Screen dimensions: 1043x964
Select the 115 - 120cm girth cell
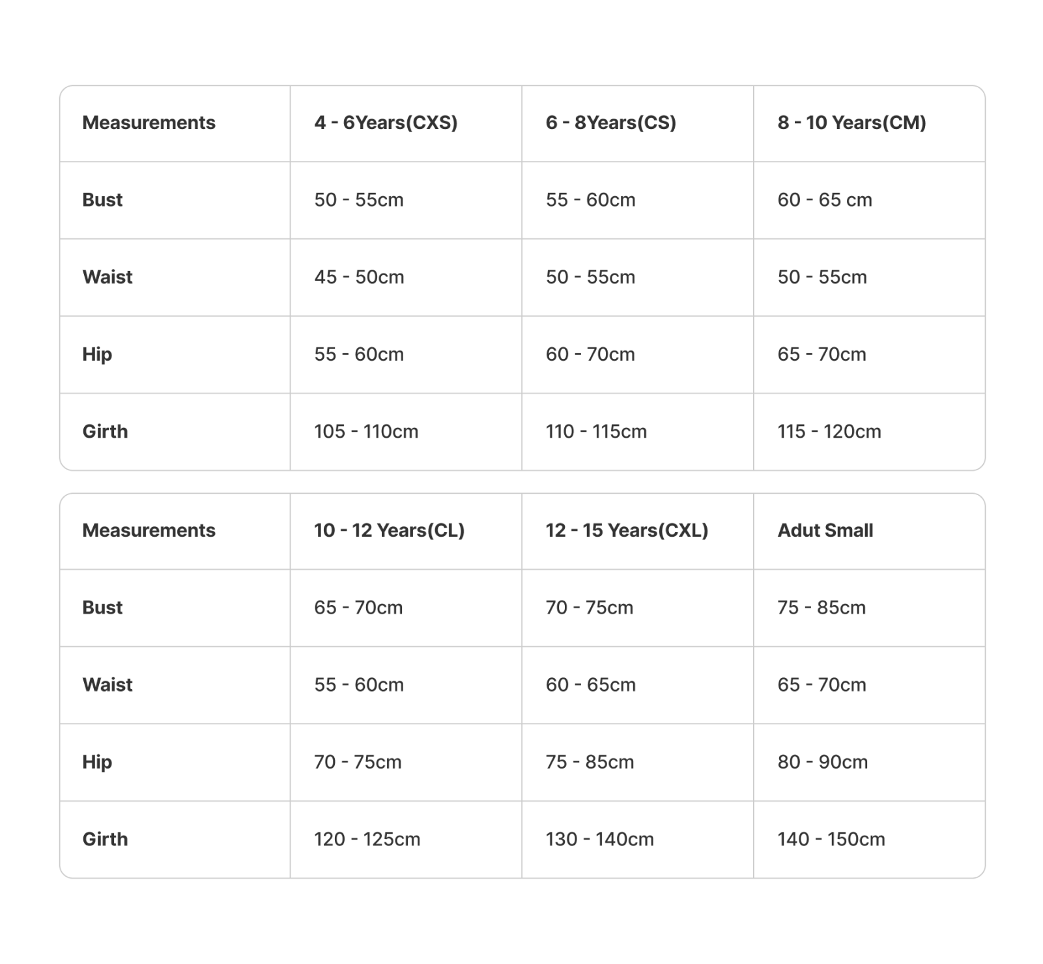[x=829, y=431]
